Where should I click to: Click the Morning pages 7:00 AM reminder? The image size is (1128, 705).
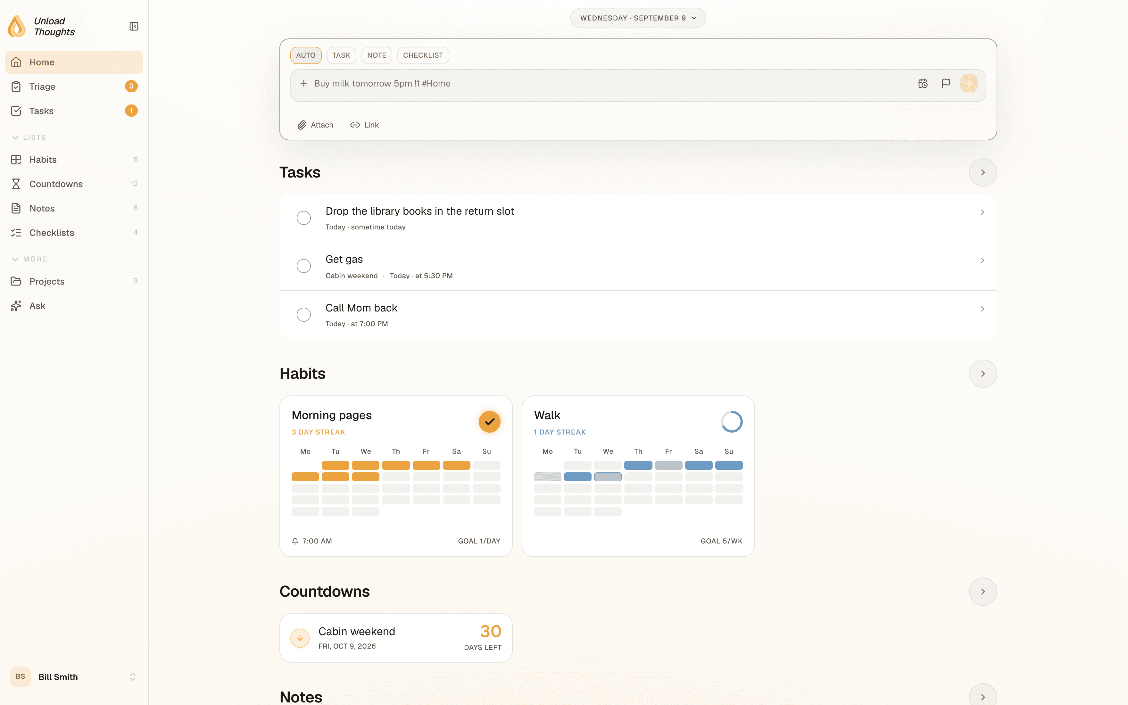(312, 541)
